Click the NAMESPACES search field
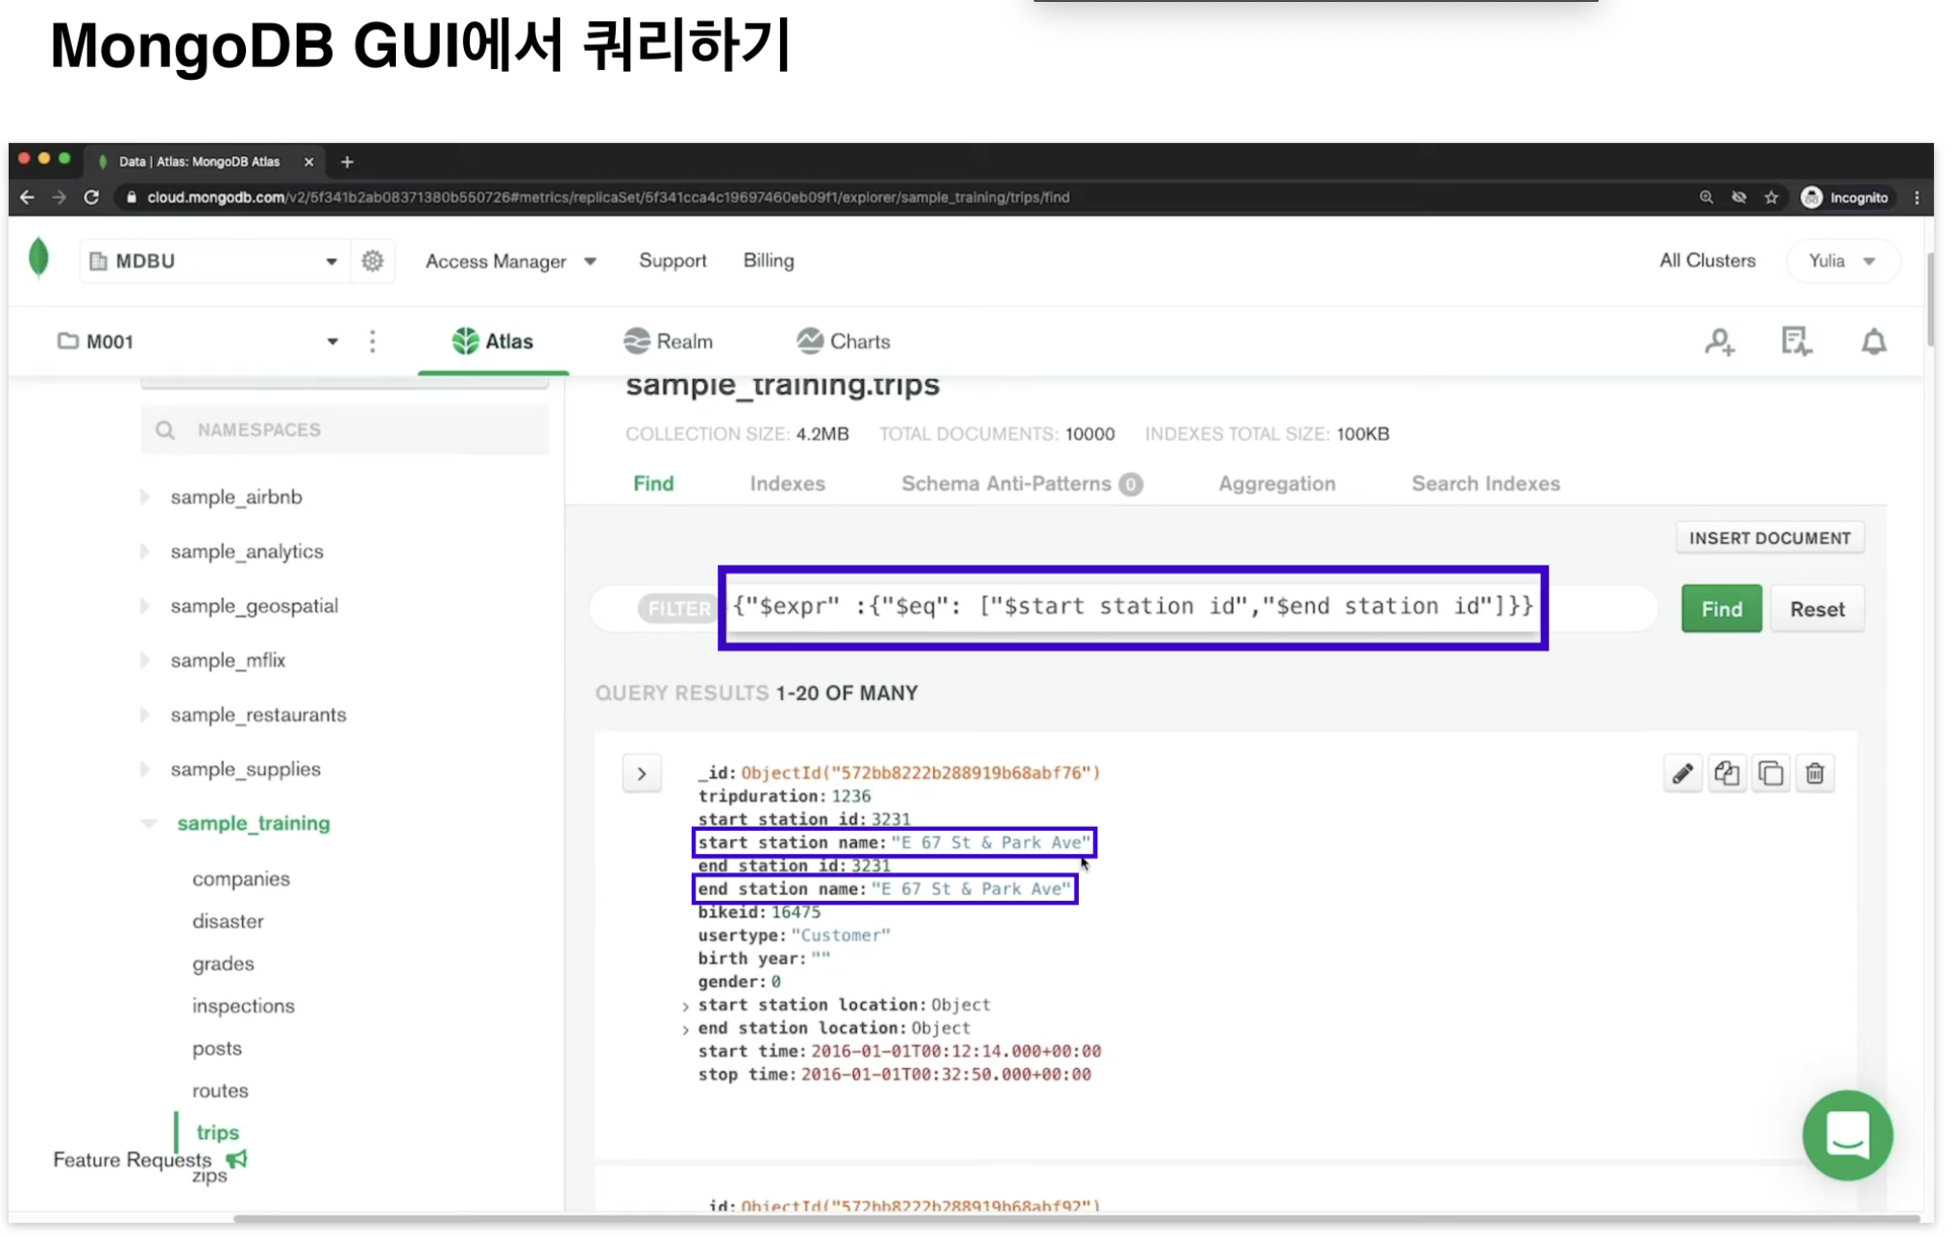 [x=344, y=430]
